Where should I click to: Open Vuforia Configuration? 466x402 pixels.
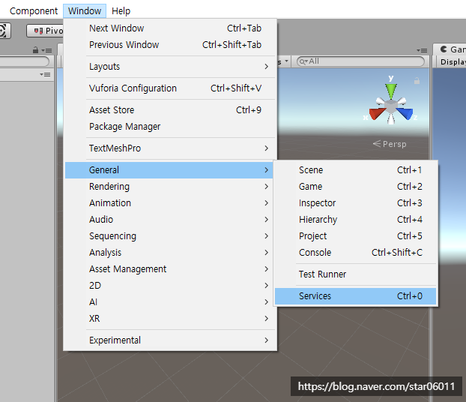(x=171, y=88)
